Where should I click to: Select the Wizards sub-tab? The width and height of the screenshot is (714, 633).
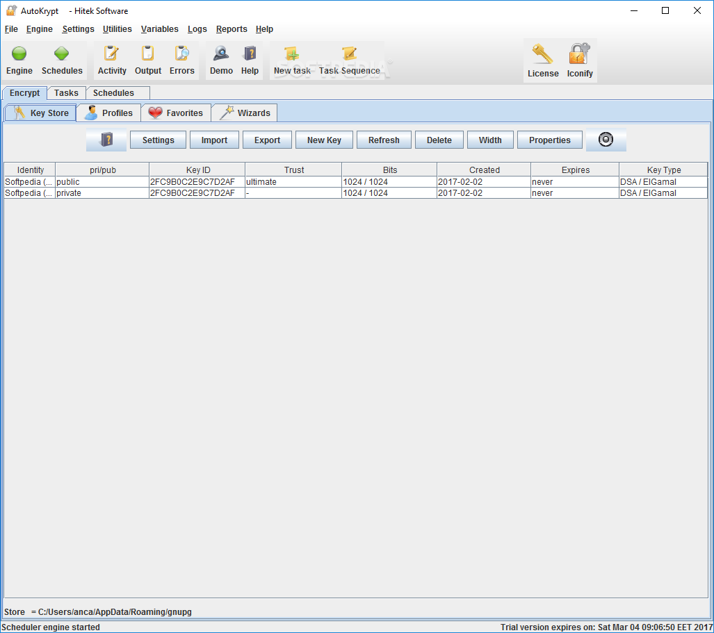coord(245,113)
